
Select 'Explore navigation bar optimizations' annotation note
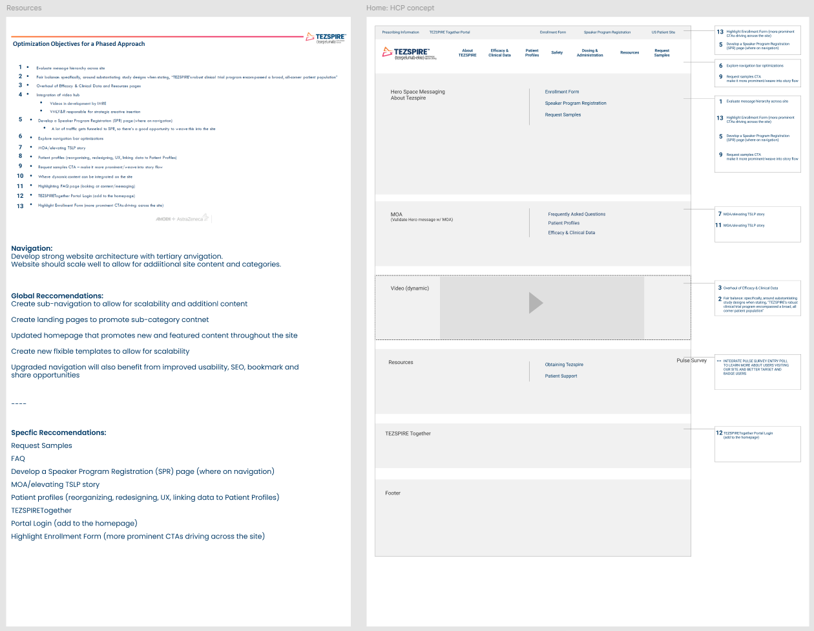pos(755,65)
